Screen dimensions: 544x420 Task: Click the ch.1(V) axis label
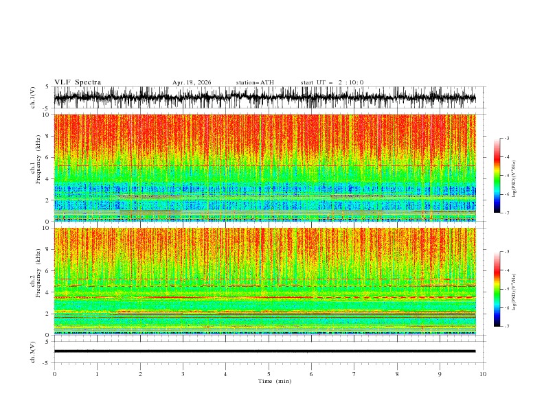pos(33,97)
